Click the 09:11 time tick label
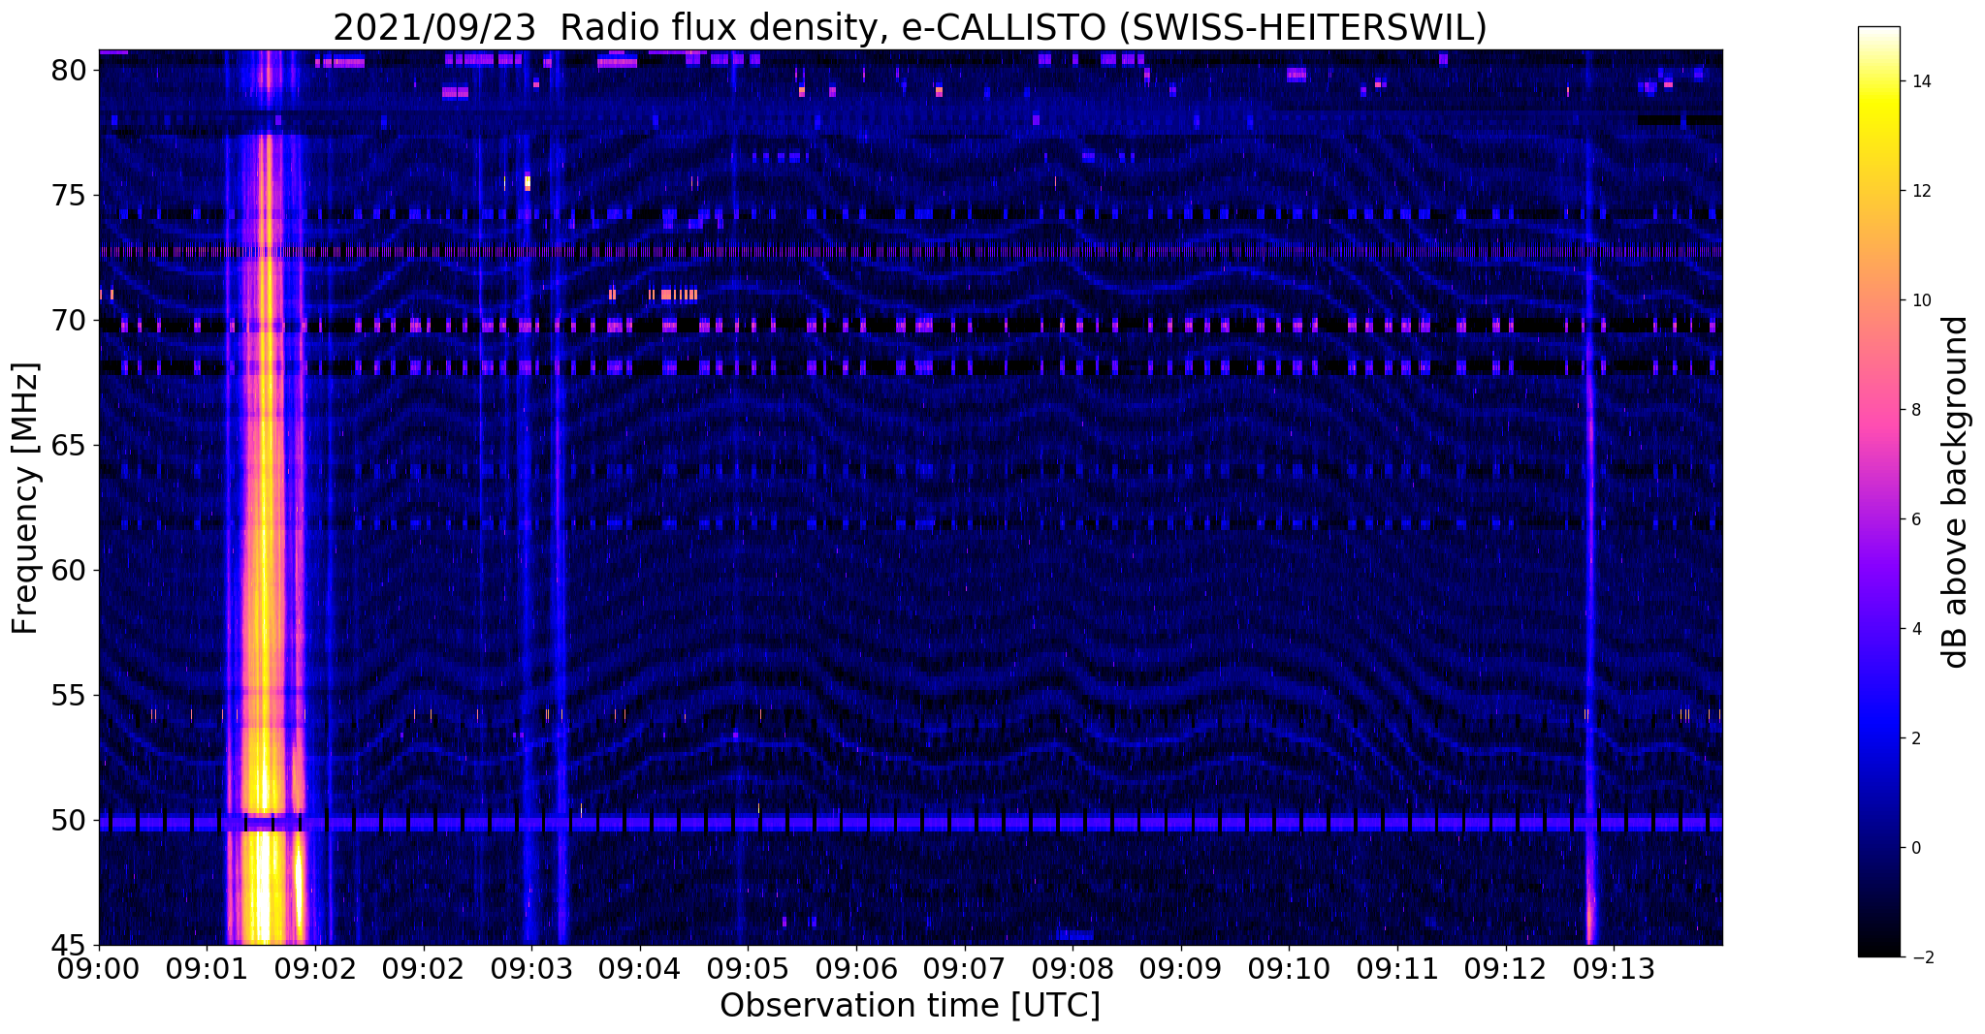Image resolution: width=1985 pixels, height=1034 pixels. [x=1397, y=969]
